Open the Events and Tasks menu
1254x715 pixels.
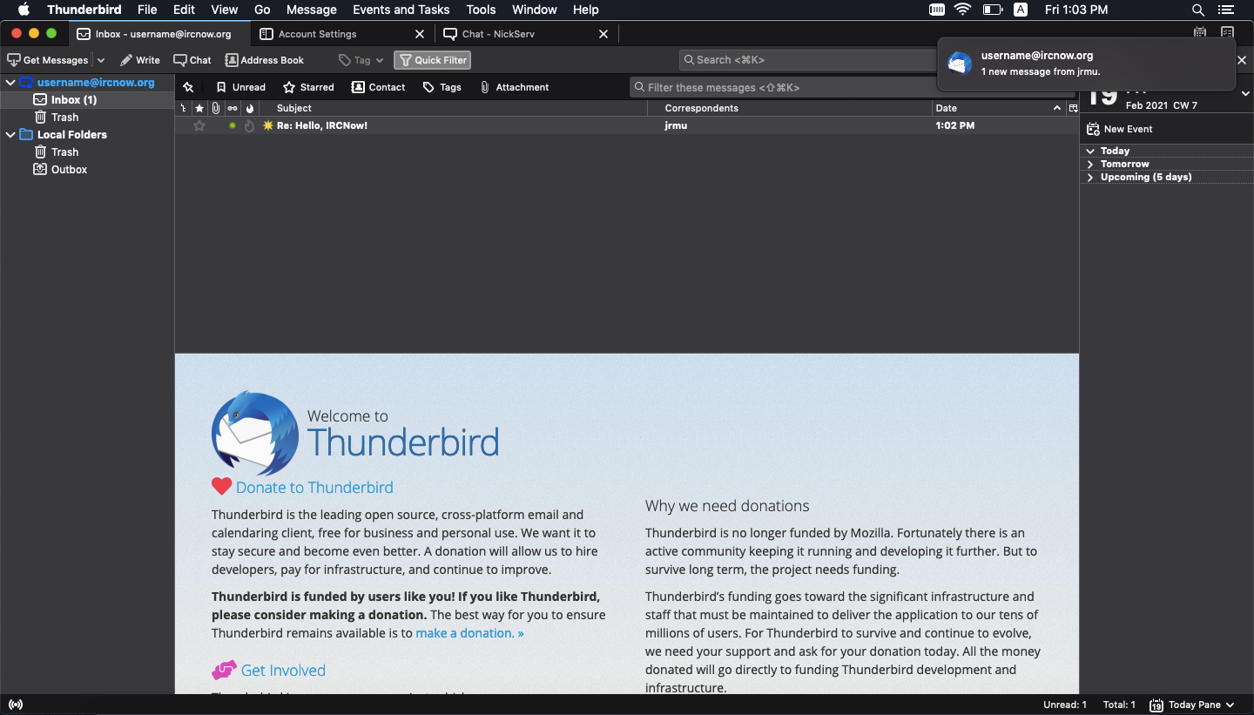(x=401, y=10)
